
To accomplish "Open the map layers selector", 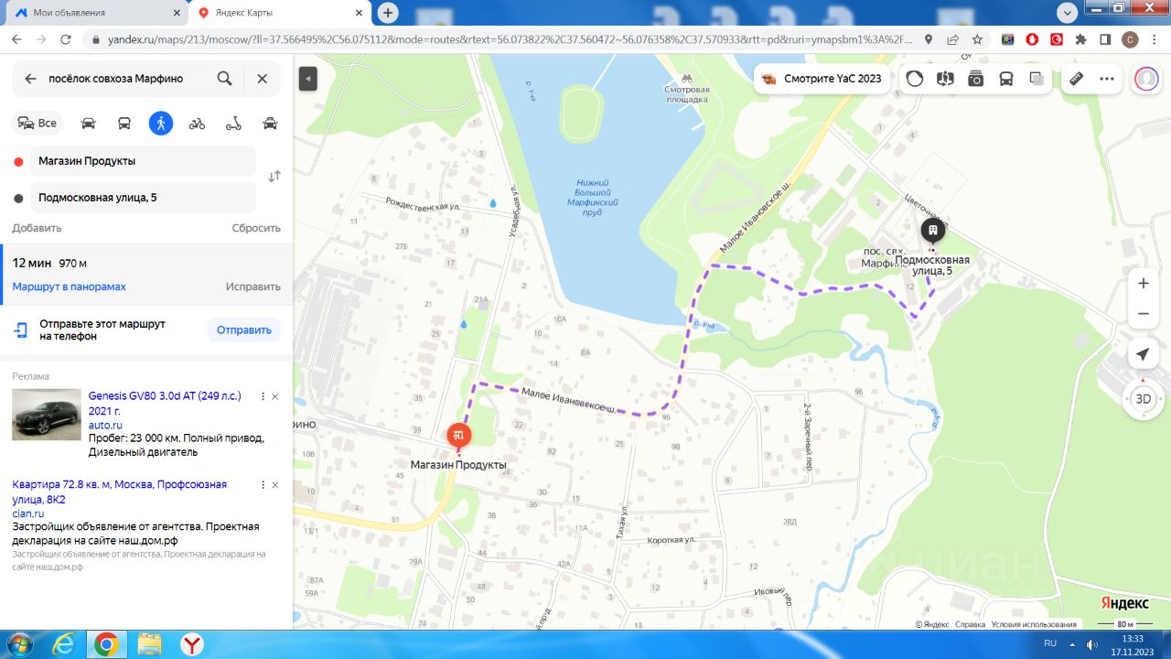I will point(1037,79).
